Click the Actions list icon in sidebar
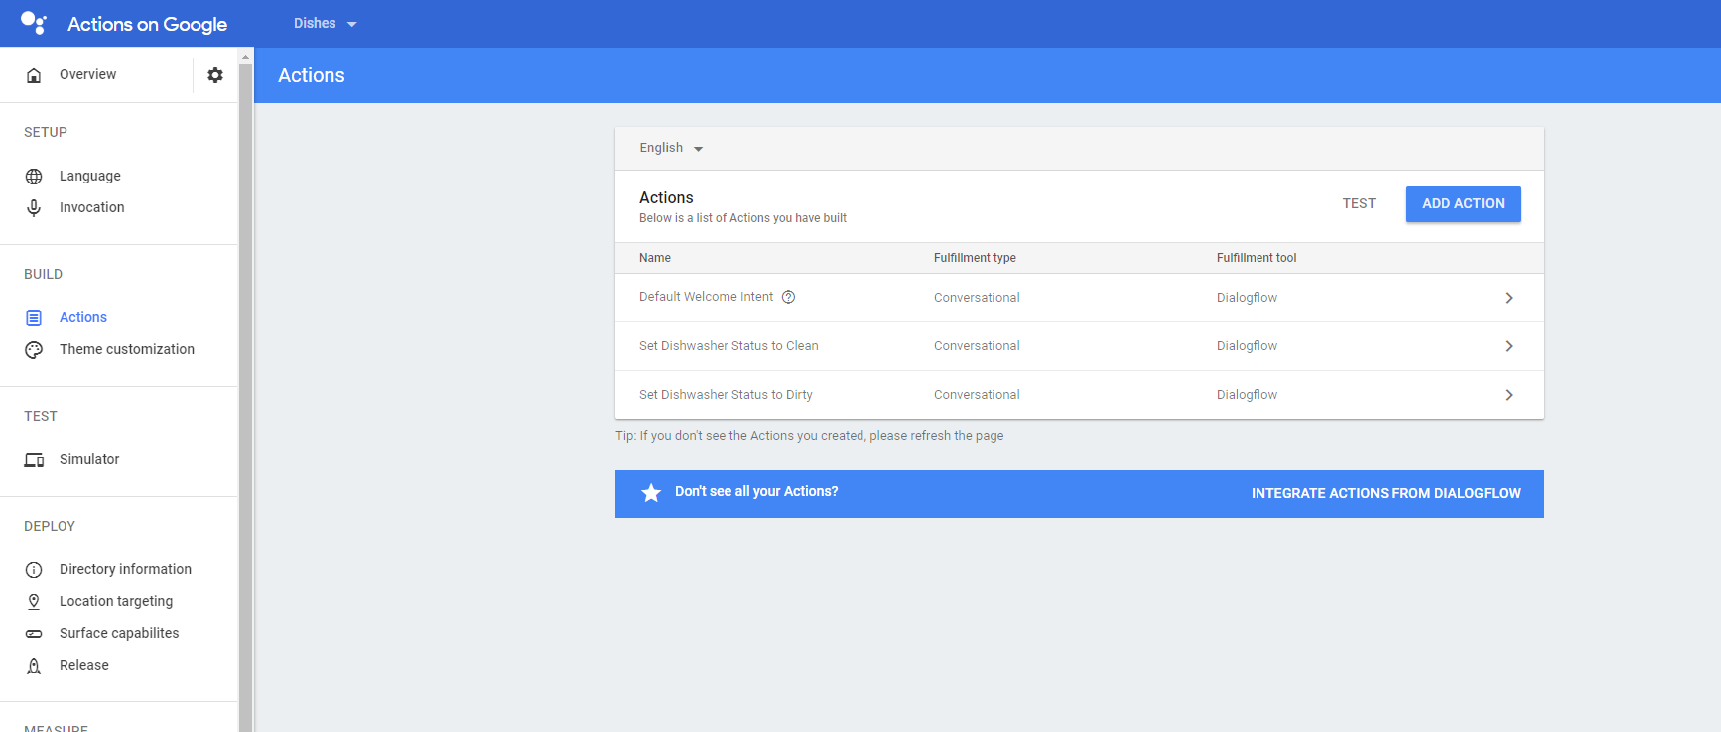This screenshot has height=732, width=1721. 34,318
